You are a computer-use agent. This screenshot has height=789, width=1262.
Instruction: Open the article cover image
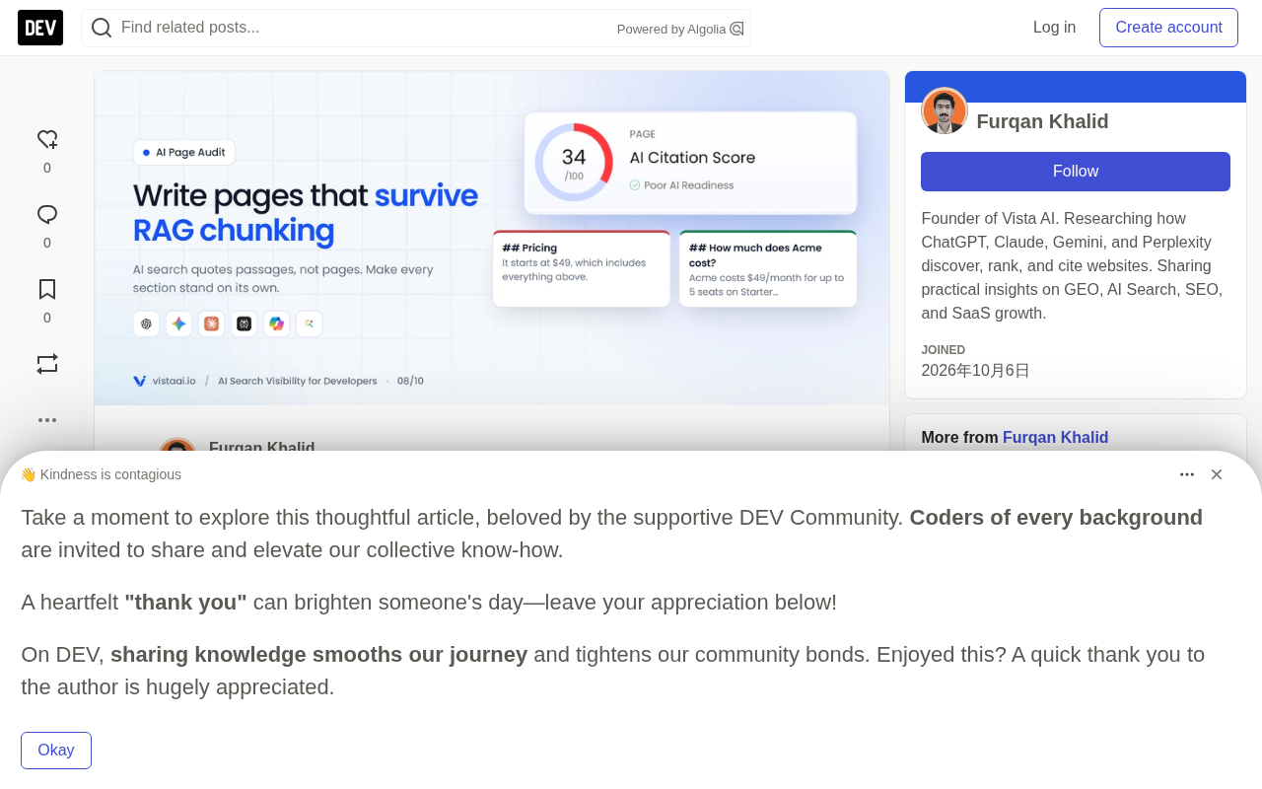(x=492, y=238)
